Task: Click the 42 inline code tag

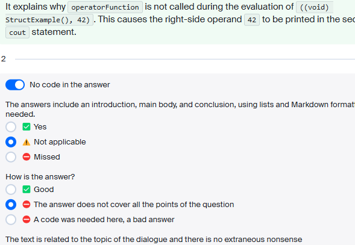Action: (x=252, y=20)
